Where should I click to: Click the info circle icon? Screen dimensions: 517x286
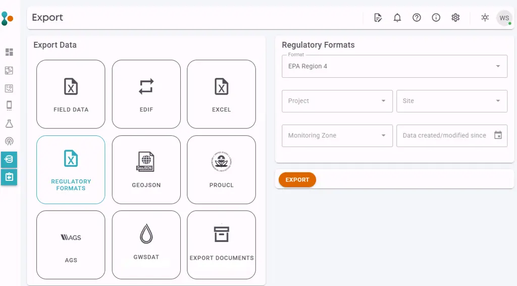[x=436, y=18]
